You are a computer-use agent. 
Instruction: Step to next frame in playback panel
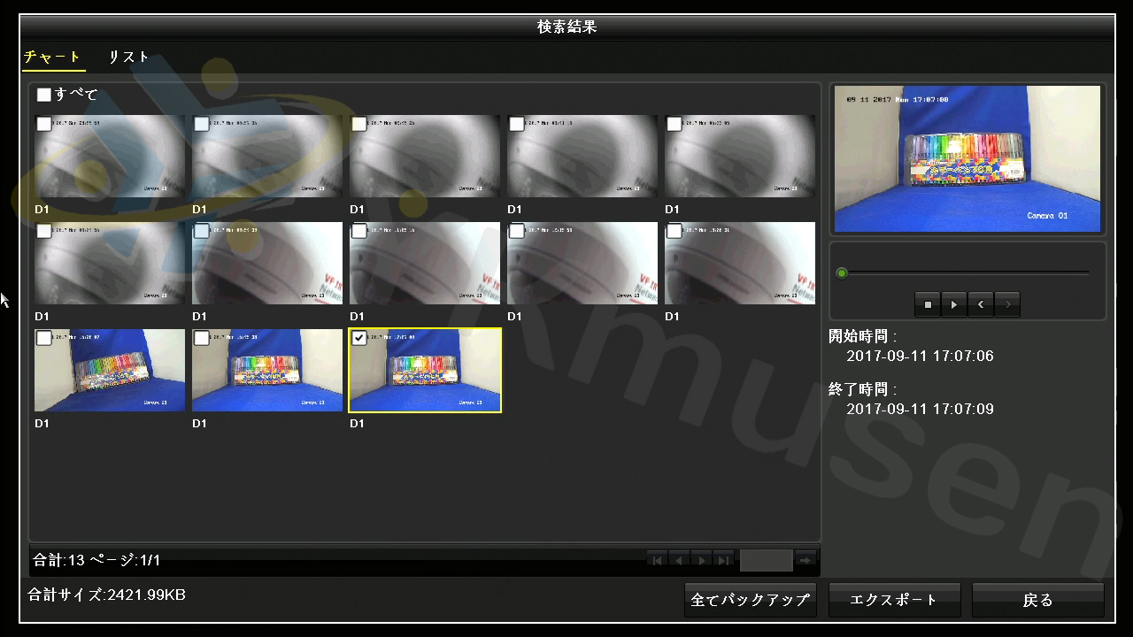click(1006, 304)
